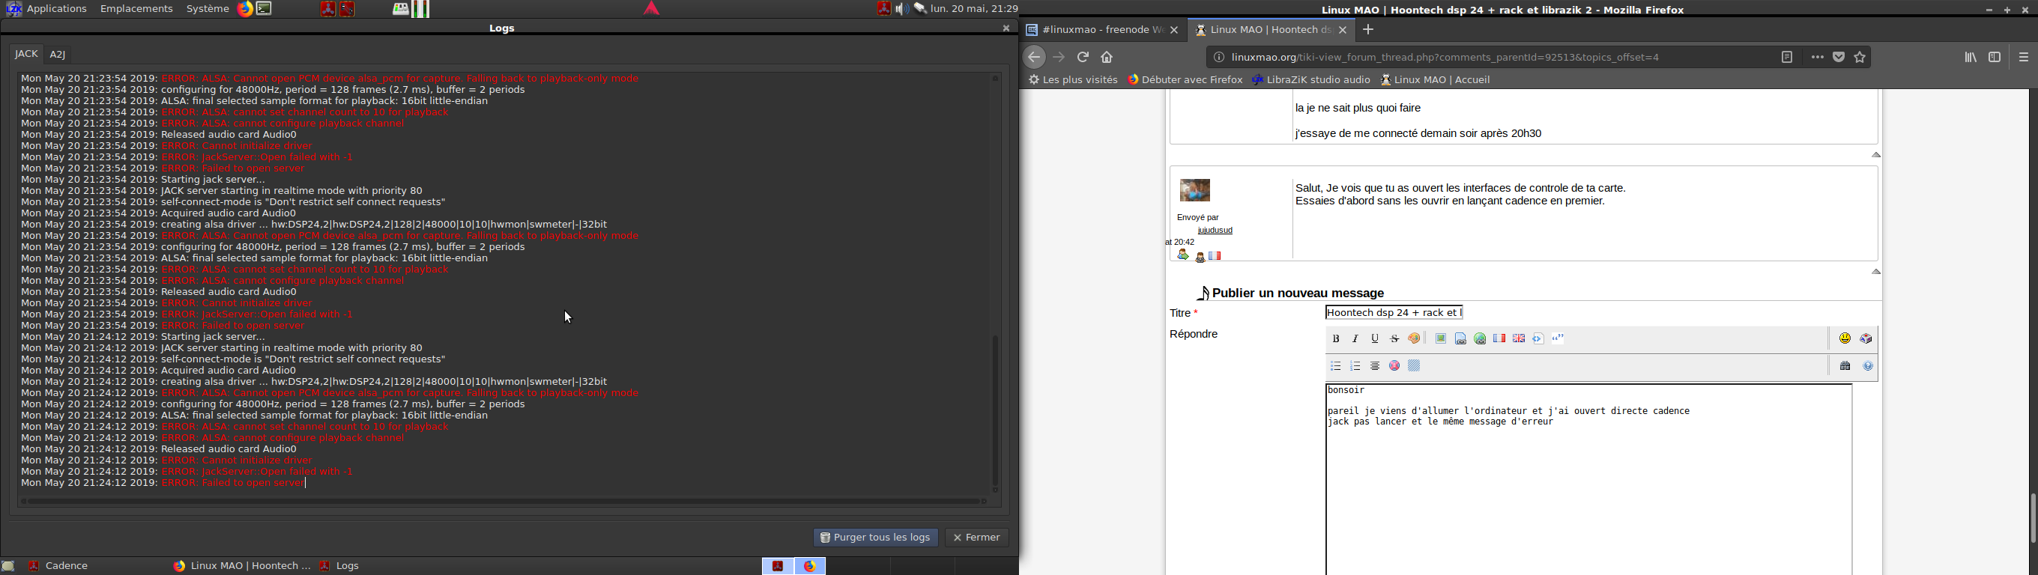
Task: Insert English language tag flag
Action: tap(1519, 338)
